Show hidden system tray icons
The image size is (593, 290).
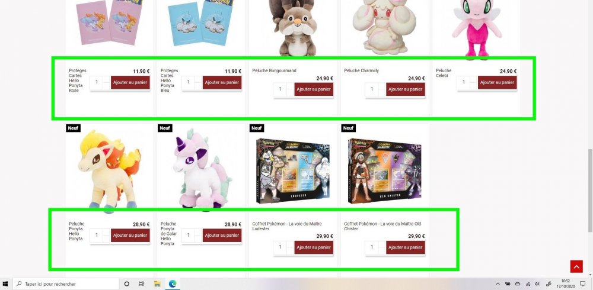tap(498, 284)
